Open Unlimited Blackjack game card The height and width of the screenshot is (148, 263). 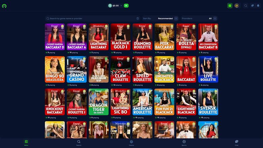tap(164, 69)
